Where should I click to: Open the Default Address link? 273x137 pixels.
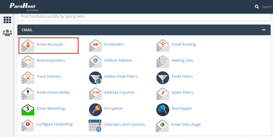tap(118, 60)
